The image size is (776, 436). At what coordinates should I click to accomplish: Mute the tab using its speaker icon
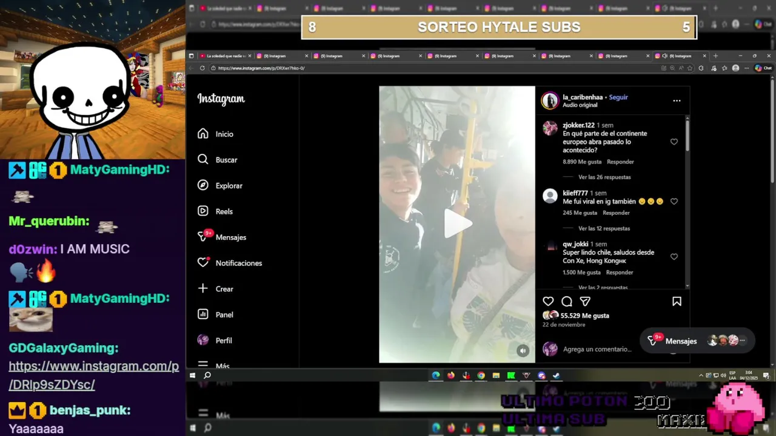tap(664, 56)
